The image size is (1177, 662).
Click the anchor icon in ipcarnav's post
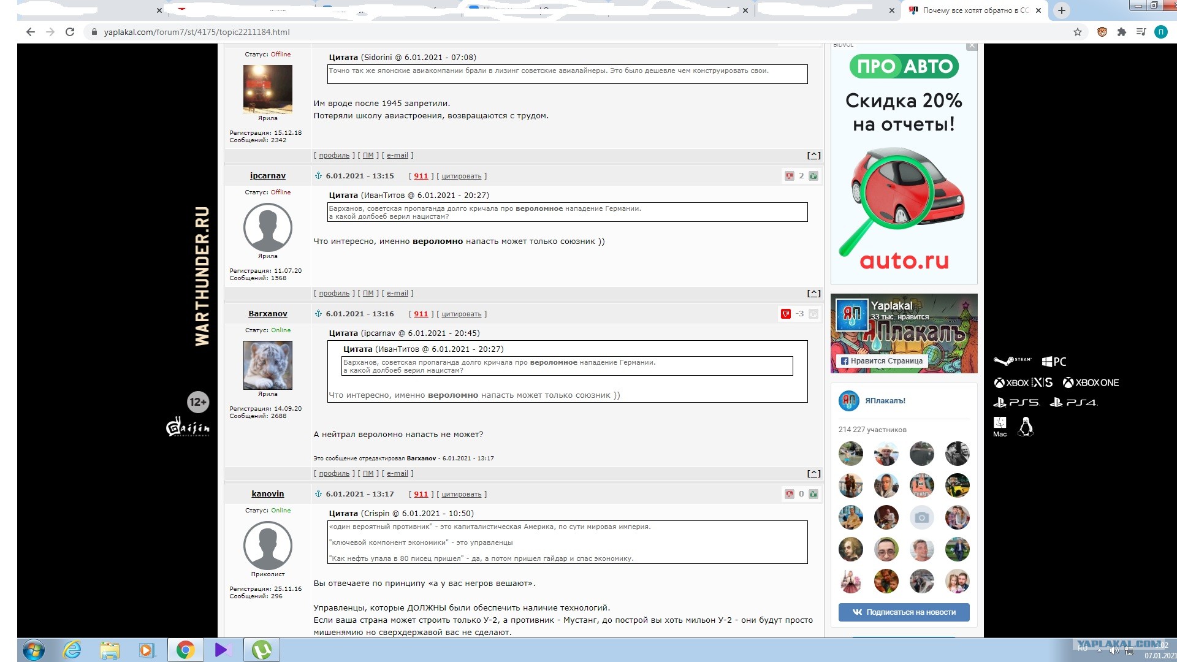(318, 176)
